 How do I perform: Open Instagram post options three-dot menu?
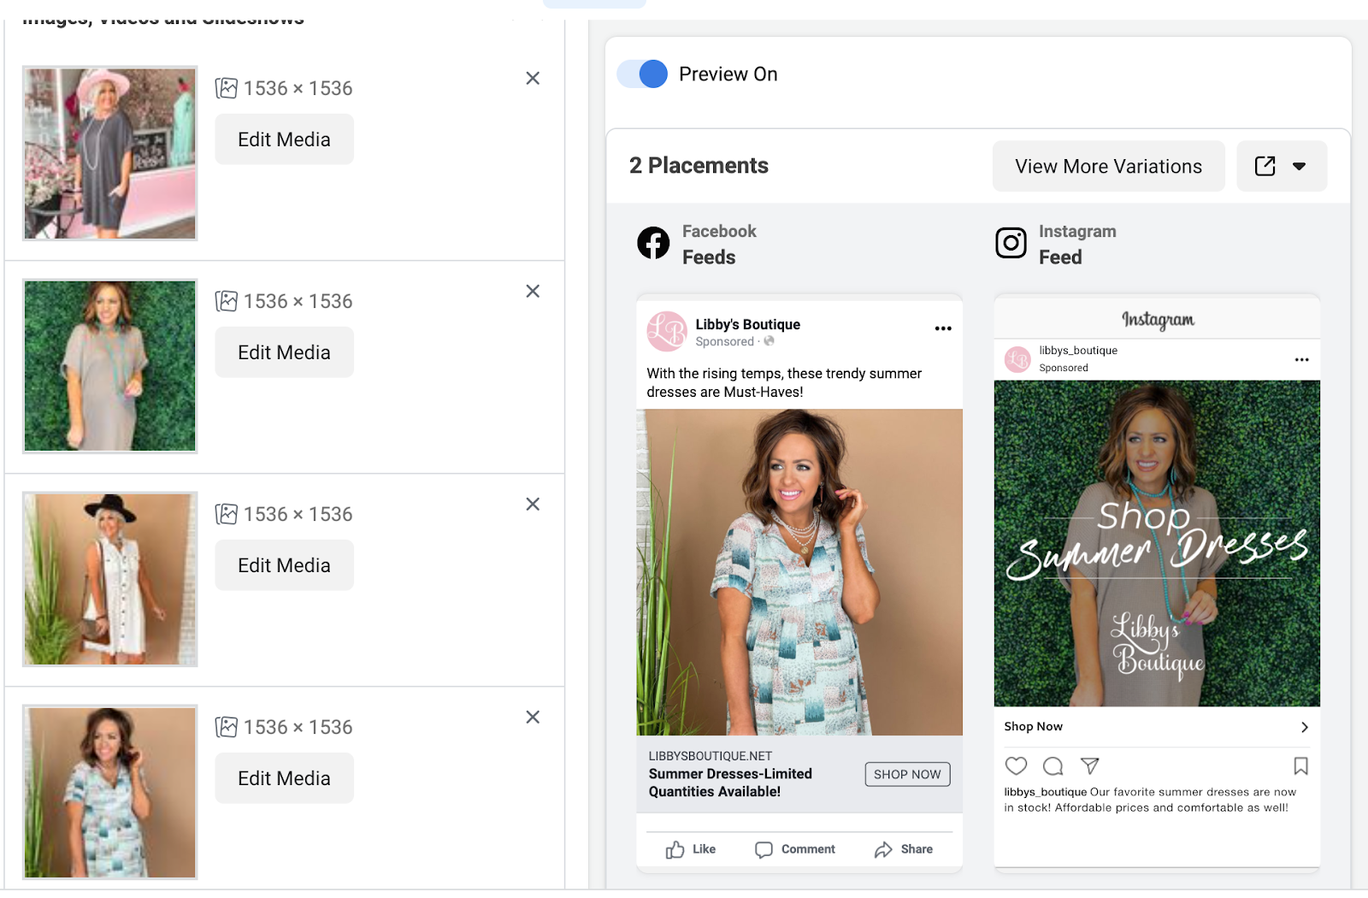[1301, 360]
